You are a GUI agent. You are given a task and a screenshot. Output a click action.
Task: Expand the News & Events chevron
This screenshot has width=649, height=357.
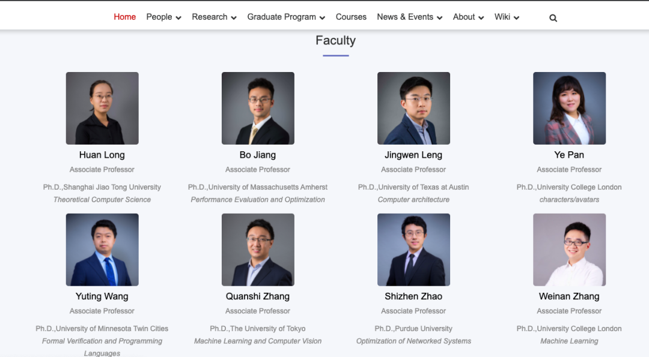pos(439,18)
